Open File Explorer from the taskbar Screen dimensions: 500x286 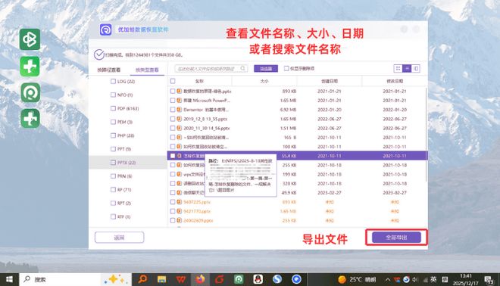161,279
